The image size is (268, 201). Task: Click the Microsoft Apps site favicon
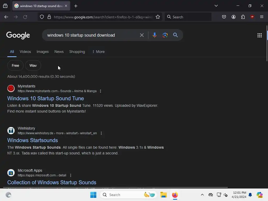tap(11, 173)
